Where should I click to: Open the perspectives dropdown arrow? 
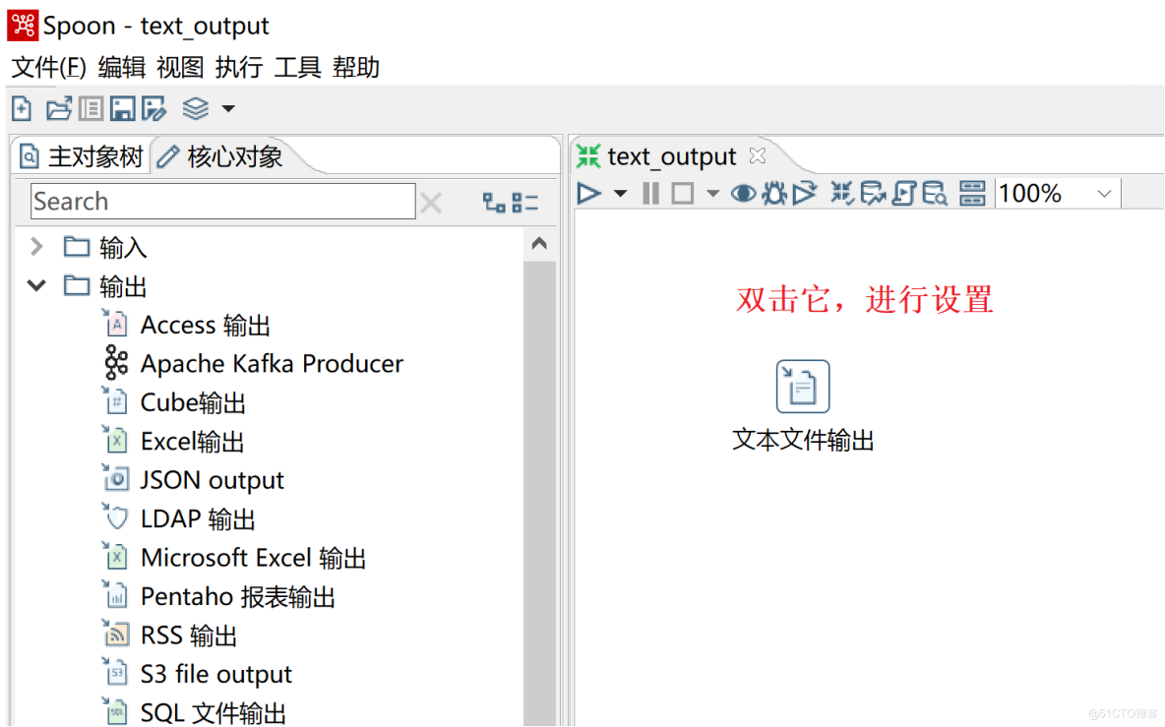coord(229,109)
